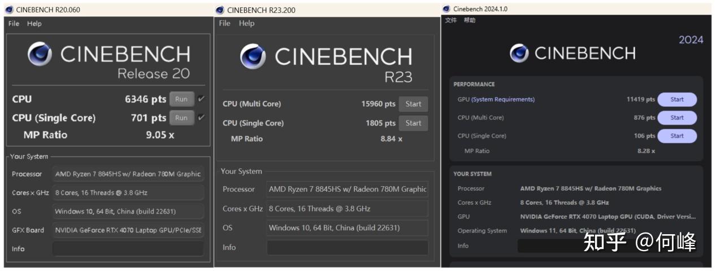Select the 701 pts single core score
The height and width of the screenshot is (272, 716).
point(150,117)
